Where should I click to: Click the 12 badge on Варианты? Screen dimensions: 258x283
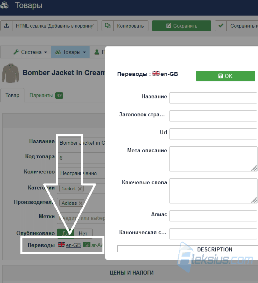[x=59, y=96]
